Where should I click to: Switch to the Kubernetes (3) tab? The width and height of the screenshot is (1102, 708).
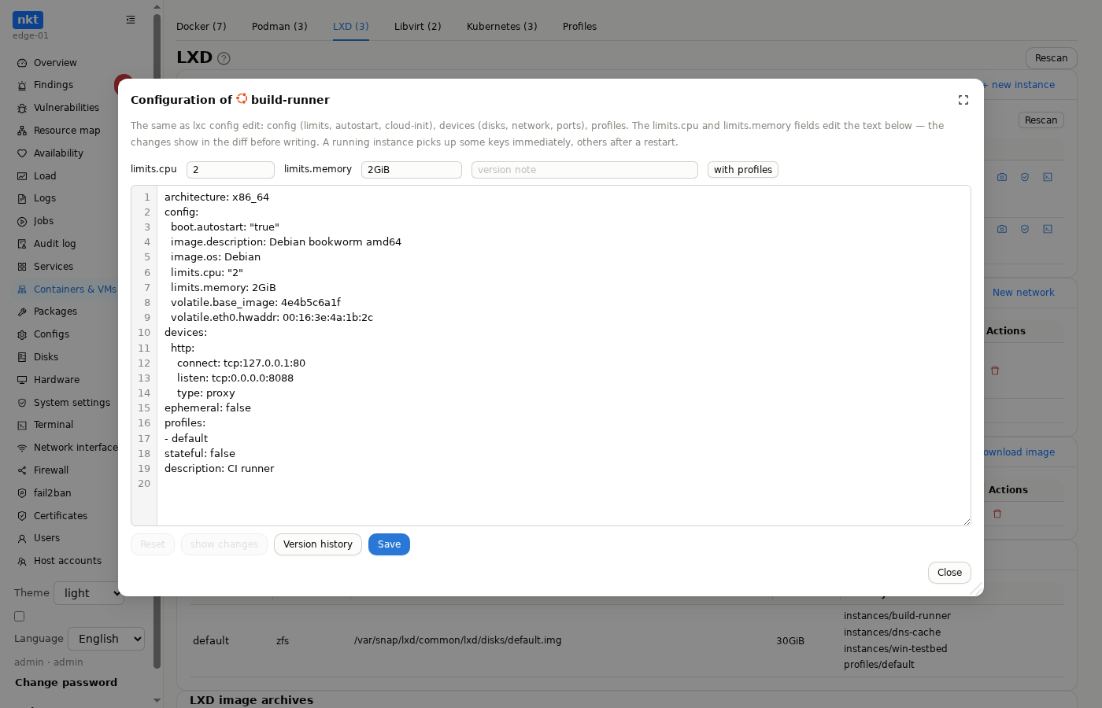(502, 27)
